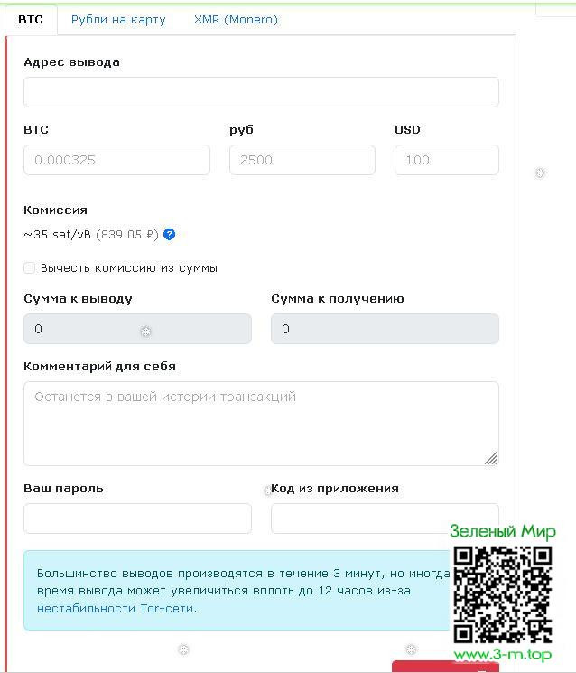576x673 pixels.
Task: Open the www.3-m.top link
Action: coord(502,655)
